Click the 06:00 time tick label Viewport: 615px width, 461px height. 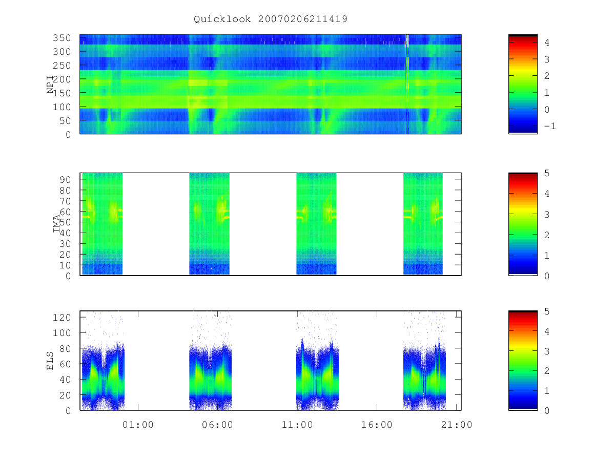pyautogui.click(x=217, y=424)
